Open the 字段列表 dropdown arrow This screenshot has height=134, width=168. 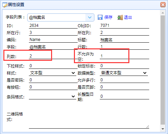pyautogui.click(x=90, y=17)
